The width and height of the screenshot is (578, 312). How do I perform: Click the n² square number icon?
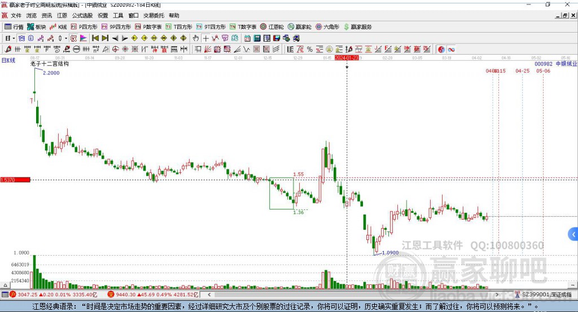click(x=96, y=50)
